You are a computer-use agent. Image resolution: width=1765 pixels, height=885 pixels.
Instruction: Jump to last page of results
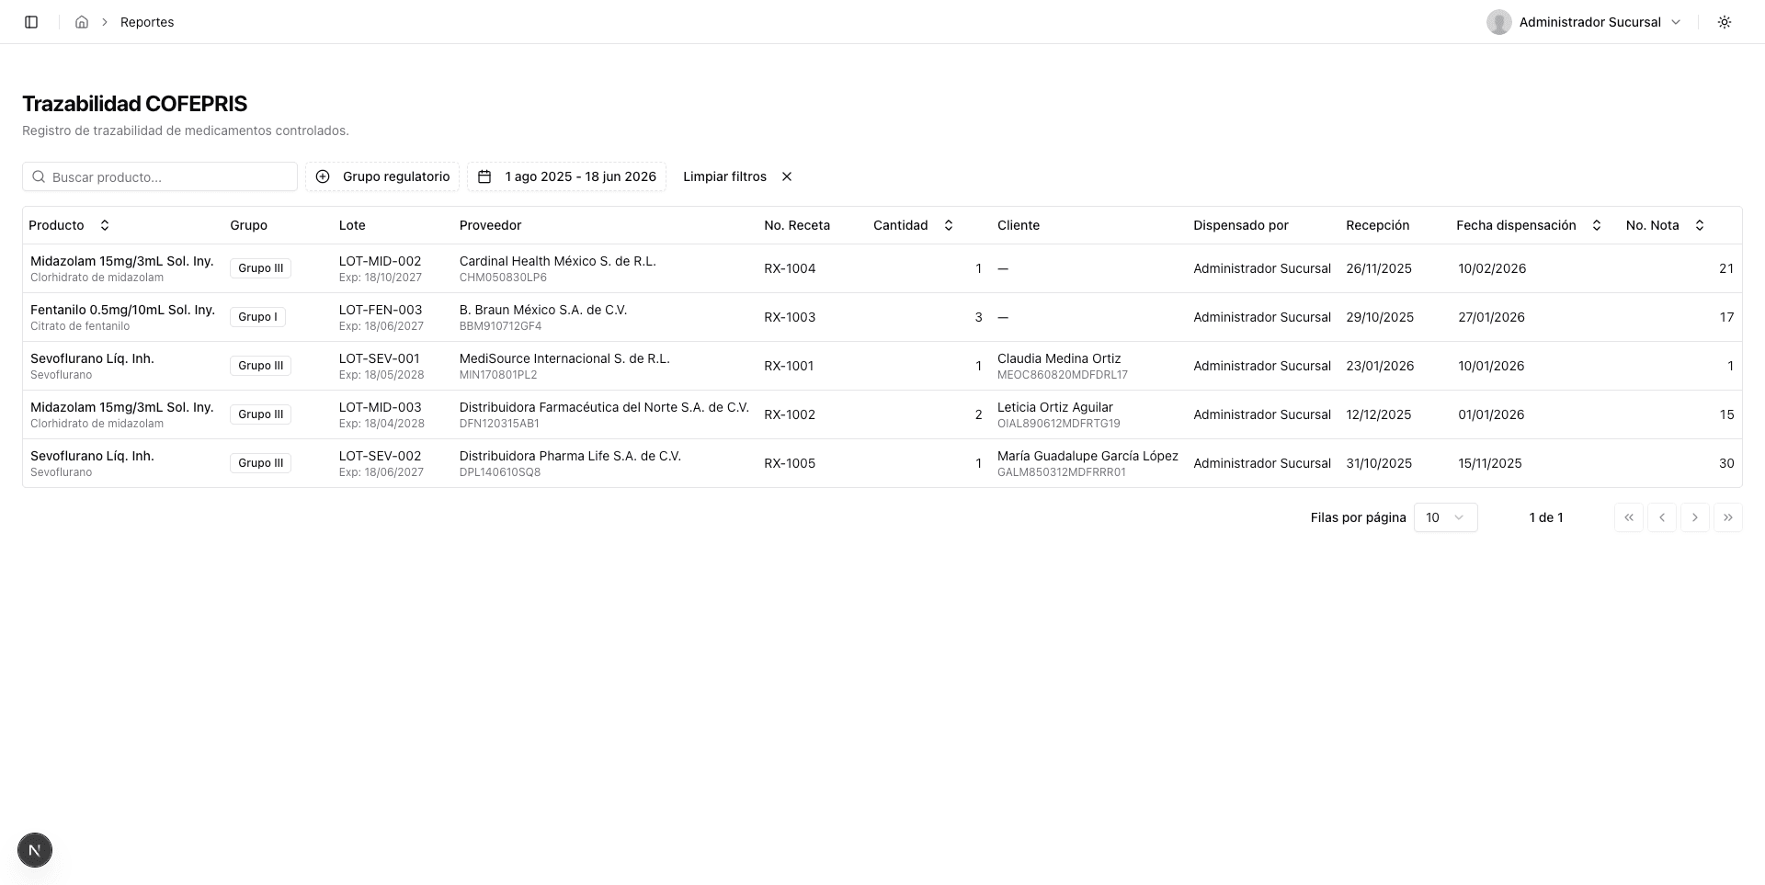click(1728, 517)
